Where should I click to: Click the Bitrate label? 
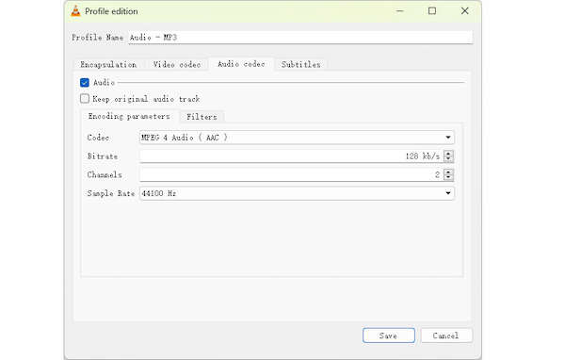click(x=103, y=156)
